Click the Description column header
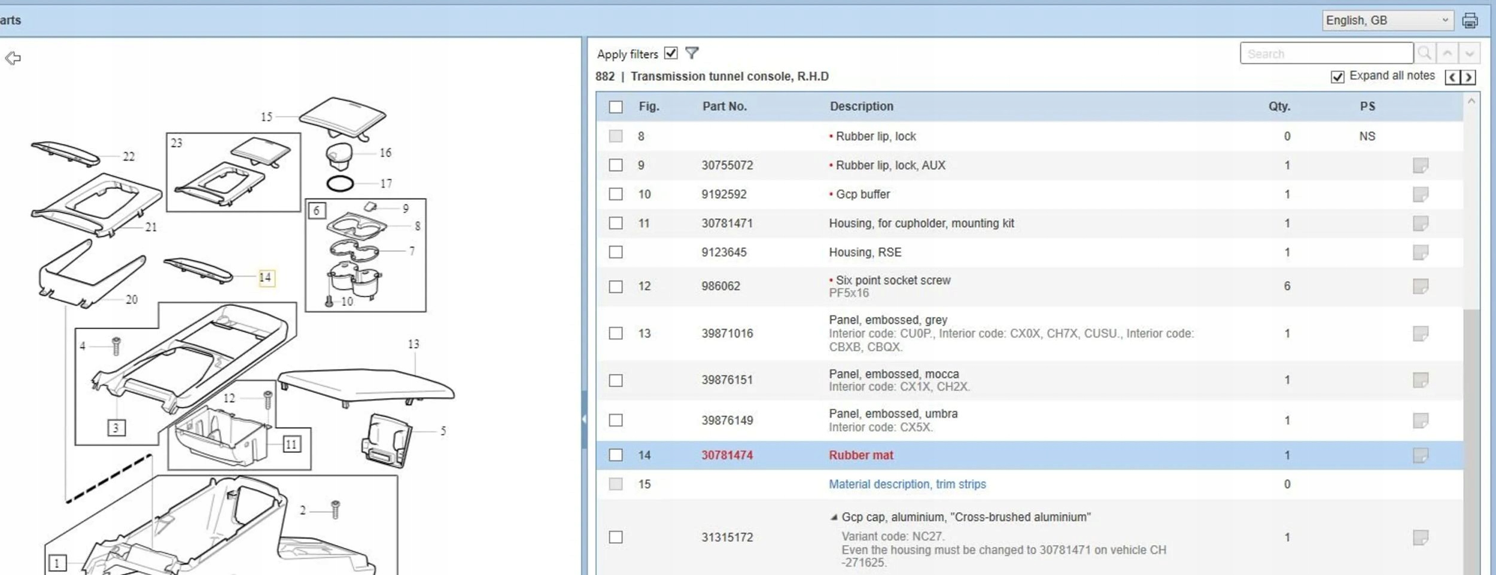 point(861,107)
